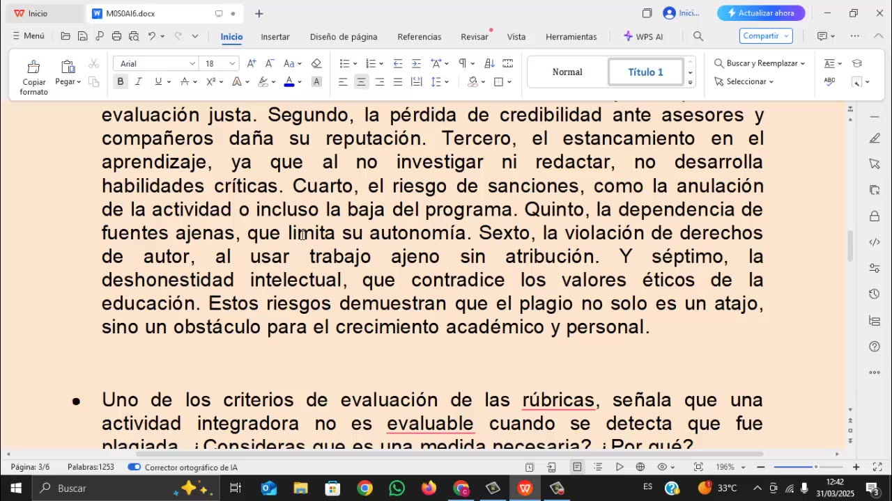
Task: Switch to the Insertar tab
Action: (x=275, y=36)
